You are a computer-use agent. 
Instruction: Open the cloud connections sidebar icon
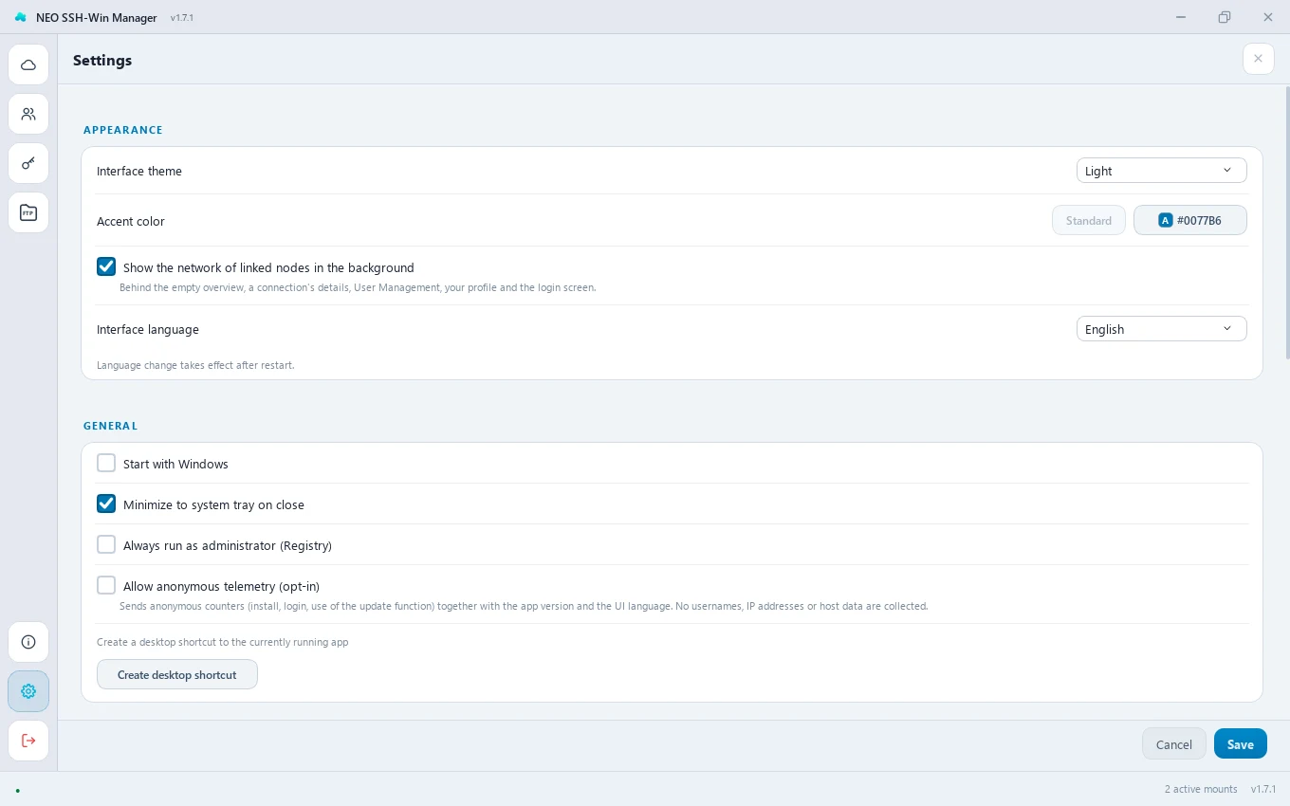coord(28,65)
